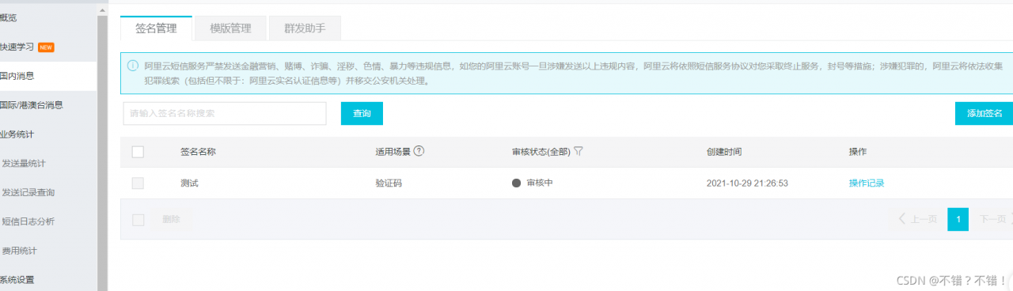Click the NEW badge beside 快速学习
1013x291 pixels.
point(46,47)
